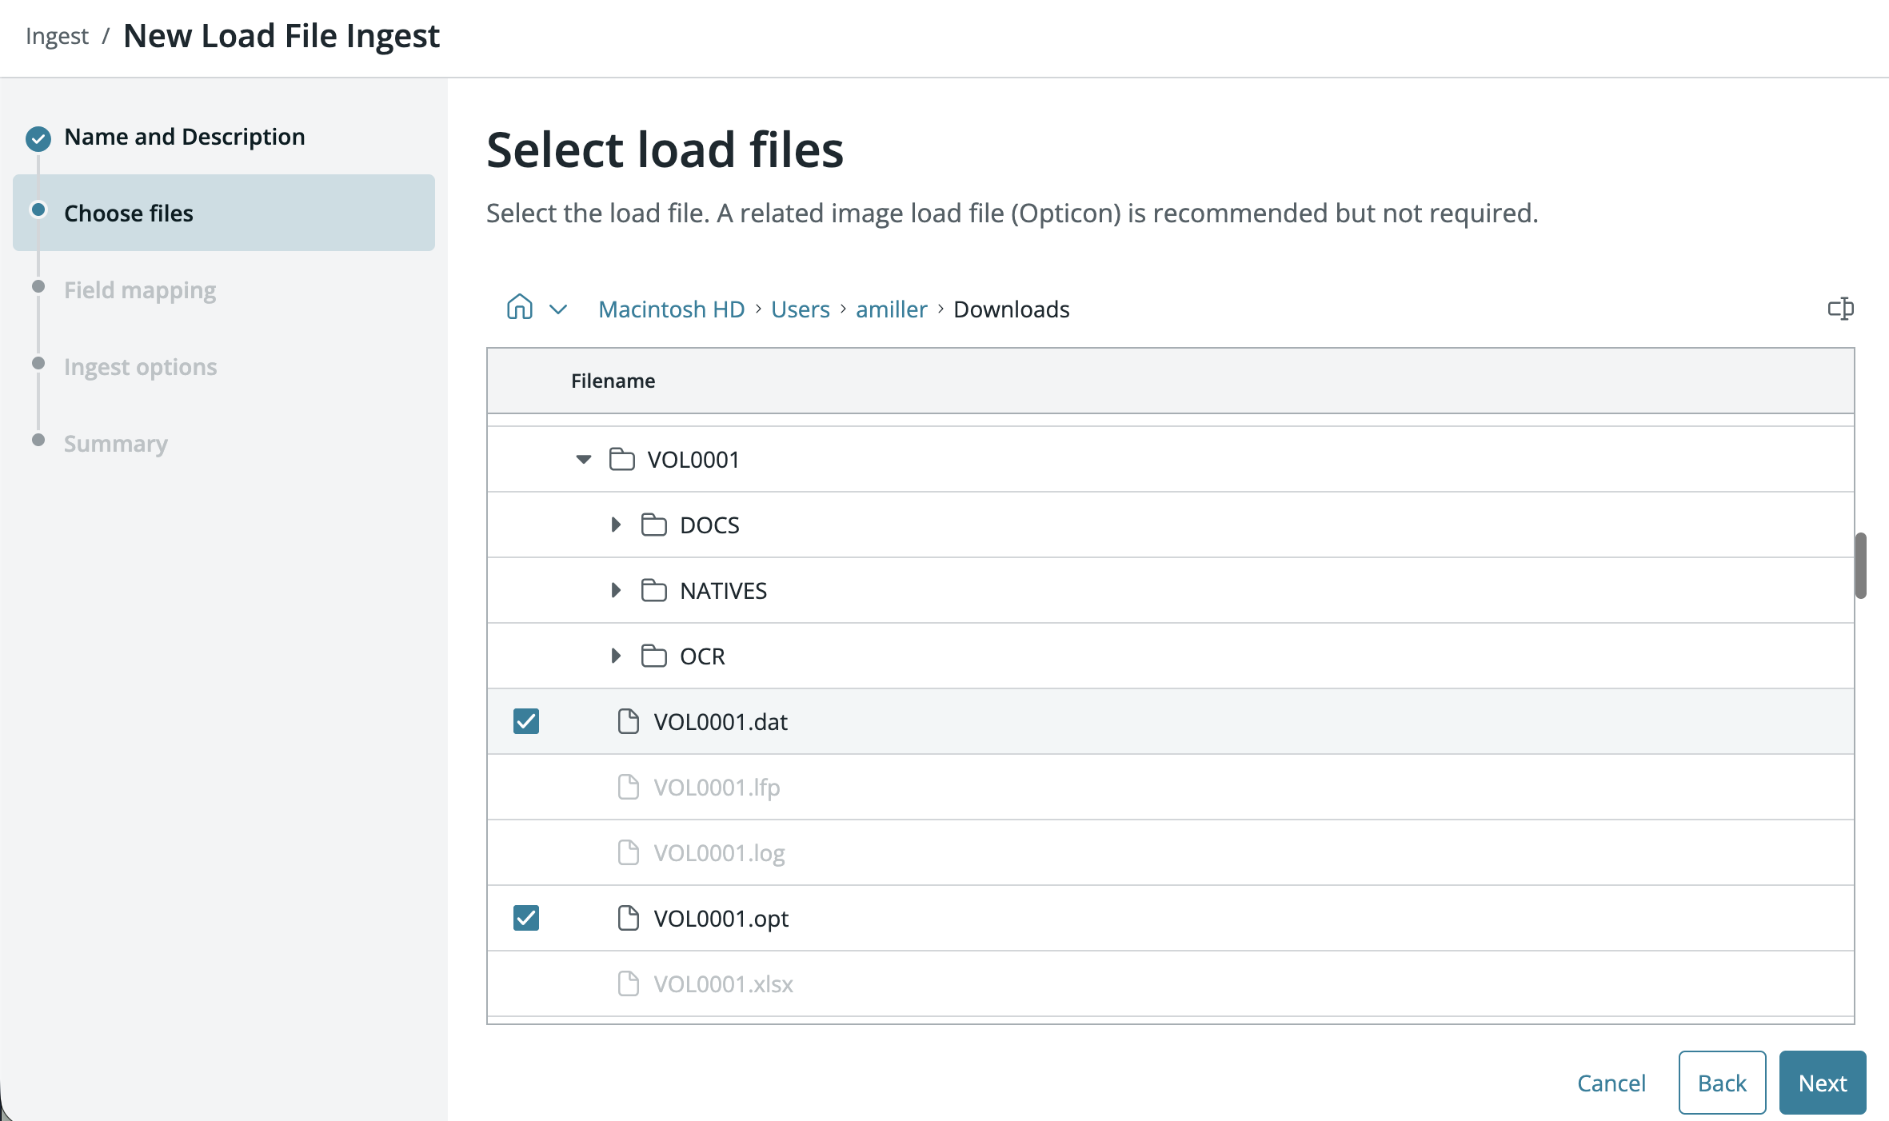Click the Next button

click(1823, 1083)
